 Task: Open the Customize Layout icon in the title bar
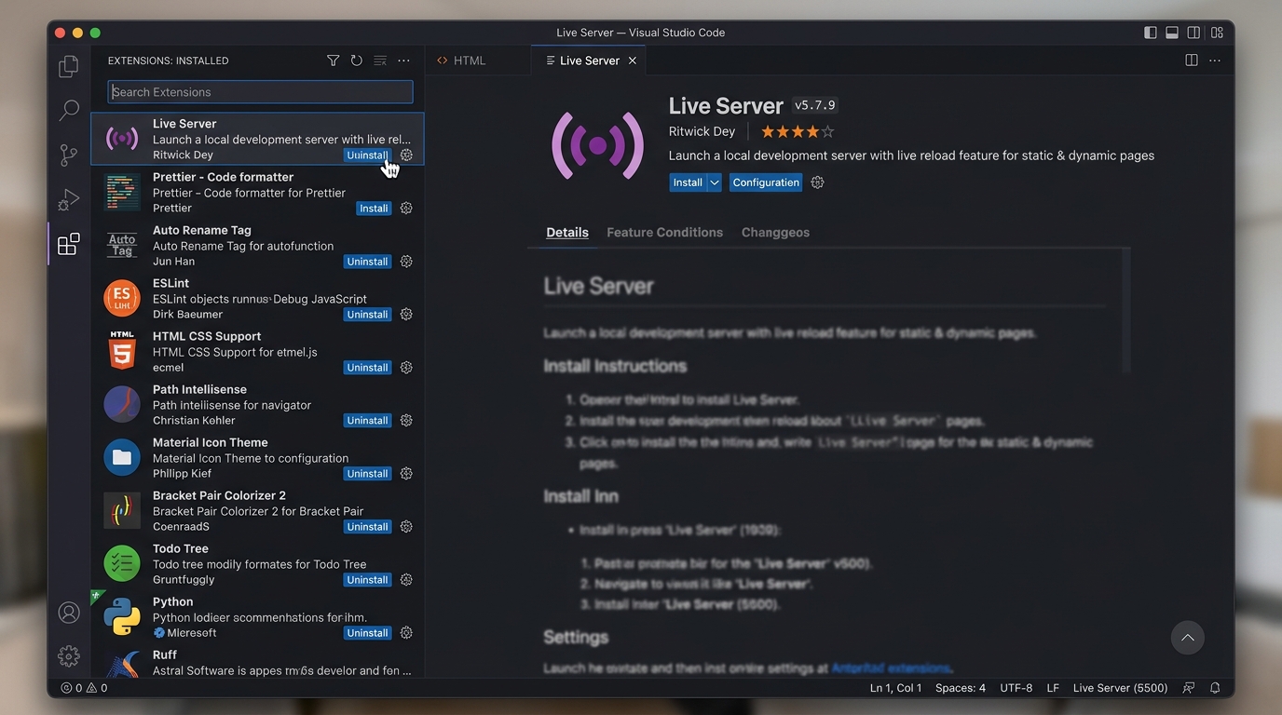click(x=1217, y=33)
